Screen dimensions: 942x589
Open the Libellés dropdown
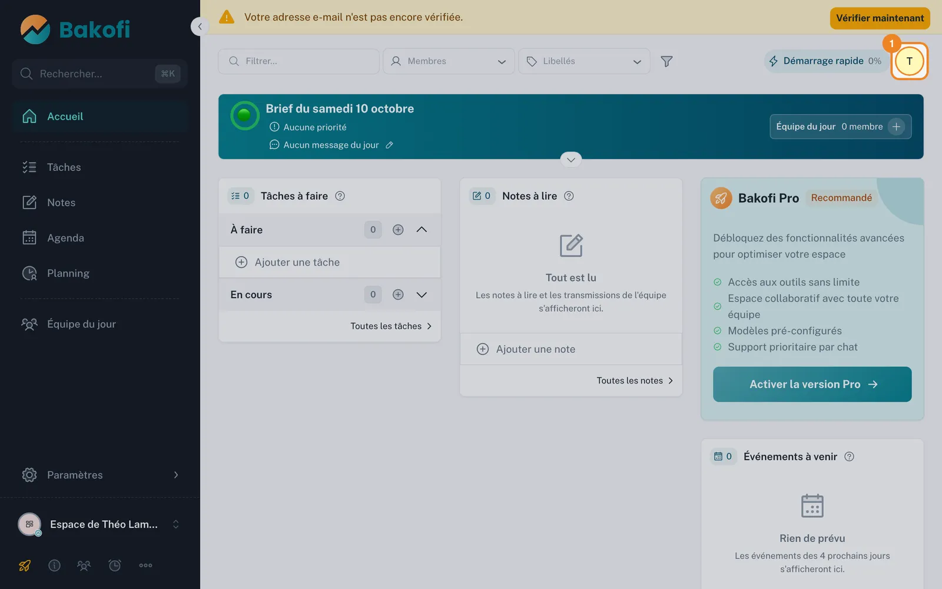pyautogui.click(x=584, y=61)
